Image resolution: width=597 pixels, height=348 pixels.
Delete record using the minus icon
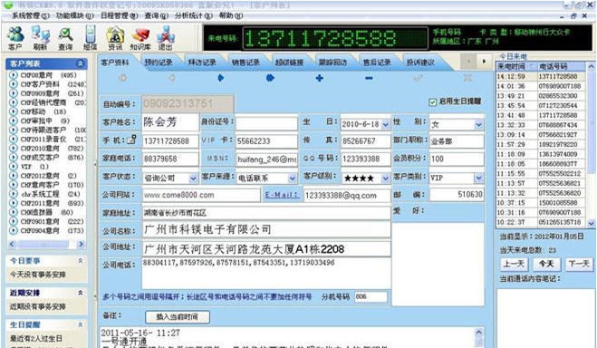pyautogui.click(x=369, y=78)
